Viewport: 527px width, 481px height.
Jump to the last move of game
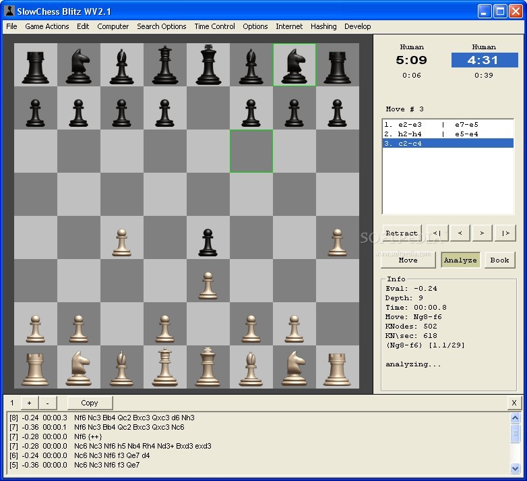505,233
